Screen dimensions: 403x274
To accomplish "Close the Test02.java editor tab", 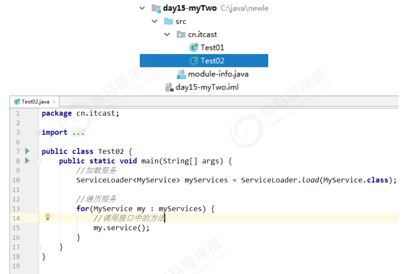I will pyautogui.click(x=54, y=102).
